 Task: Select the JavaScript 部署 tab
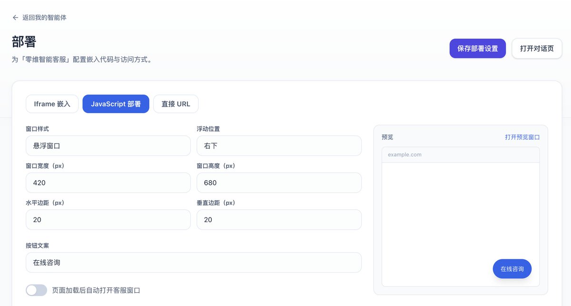tap(116, 104)
